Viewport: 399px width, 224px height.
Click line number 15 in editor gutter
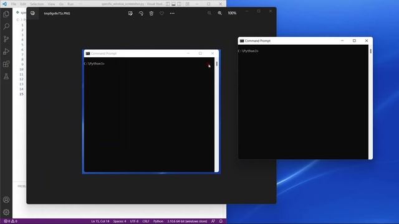[x=21, y=94]
